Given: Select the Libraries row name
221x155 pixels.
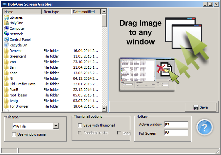Looking at the screenshot, I should [16, 17].
